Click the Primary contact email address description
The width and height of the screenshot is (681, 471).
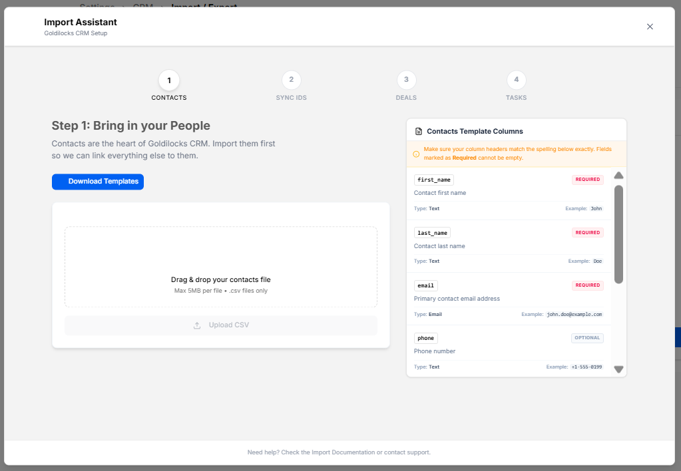click(457, 299)
